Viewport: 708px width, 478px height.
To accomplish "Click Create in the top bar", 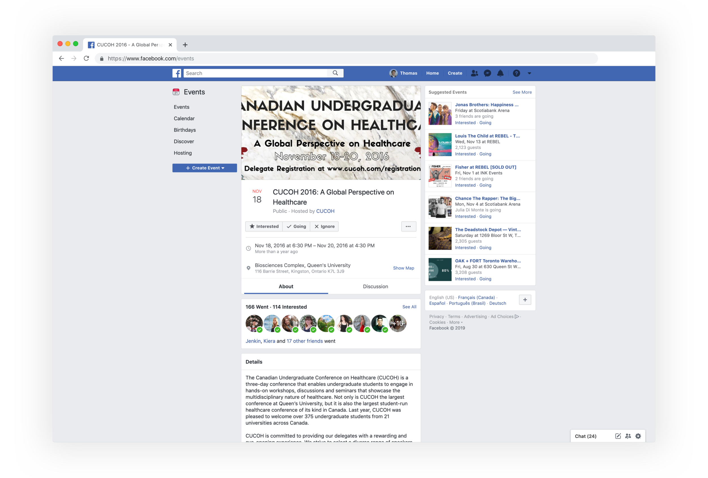I will point(455,73).
